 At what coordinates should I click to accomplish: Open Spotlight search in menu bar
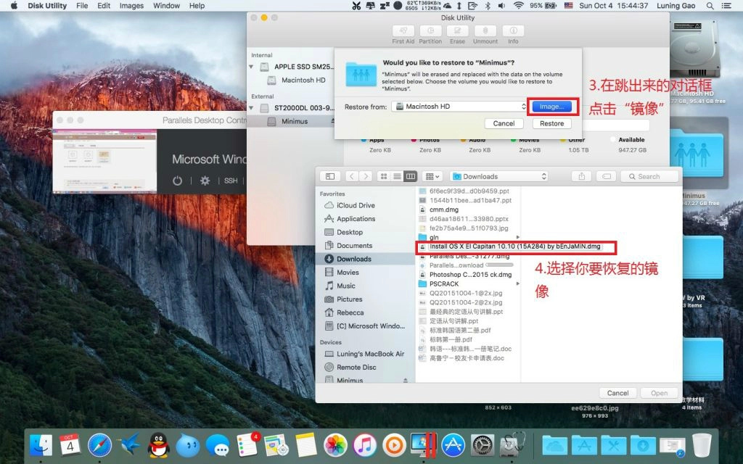tap(710, 6)
